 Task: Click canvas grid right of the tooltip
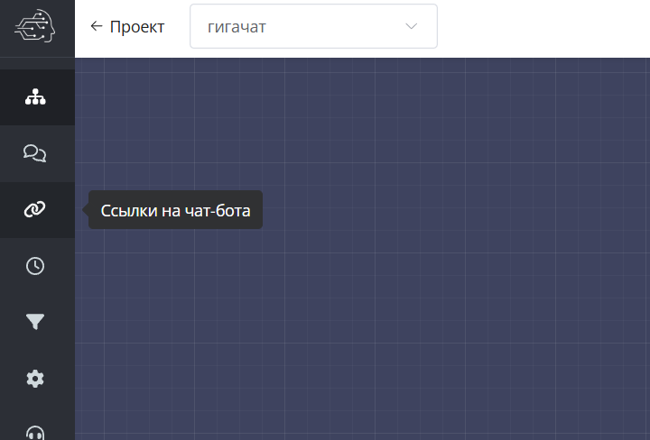point(451,210)
